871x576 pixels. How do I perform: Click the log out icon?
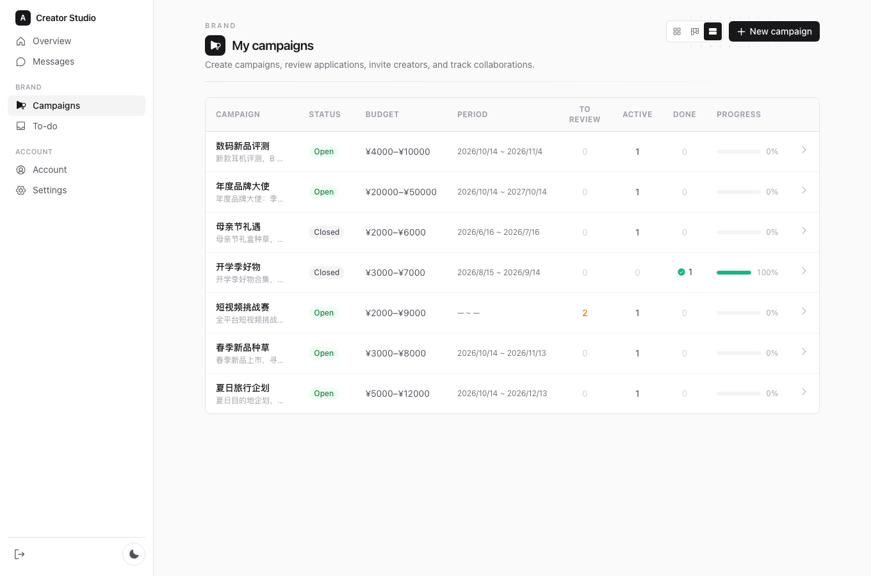pos(20,554)
